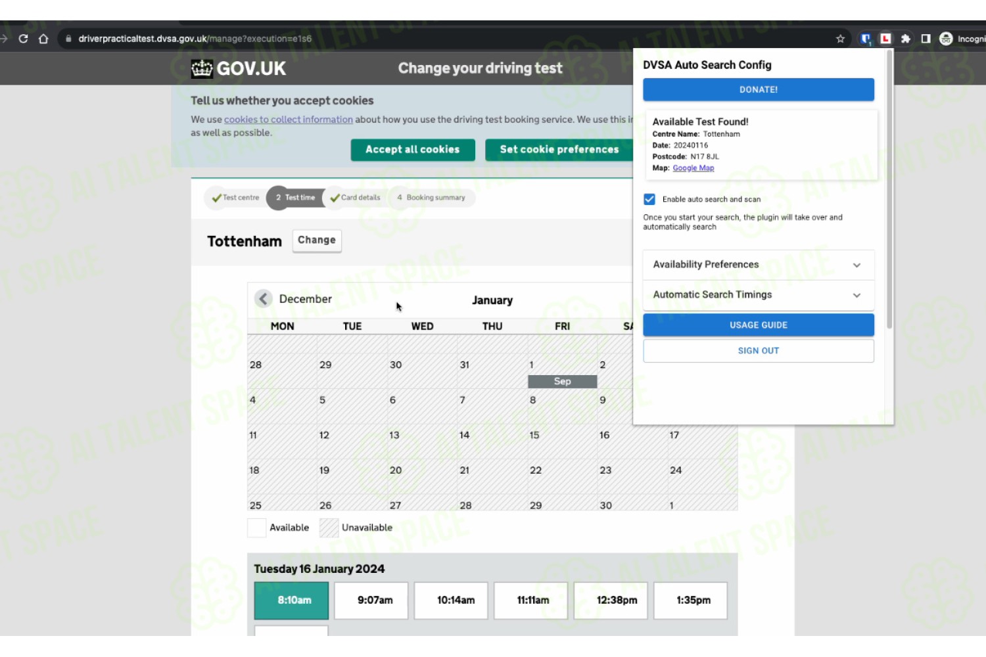986x657 pixels.
Task: Expand the Availability Preferences section
Action: point(759,265)
